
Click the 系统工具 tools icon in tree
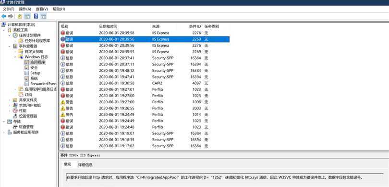tap(10, 30)
